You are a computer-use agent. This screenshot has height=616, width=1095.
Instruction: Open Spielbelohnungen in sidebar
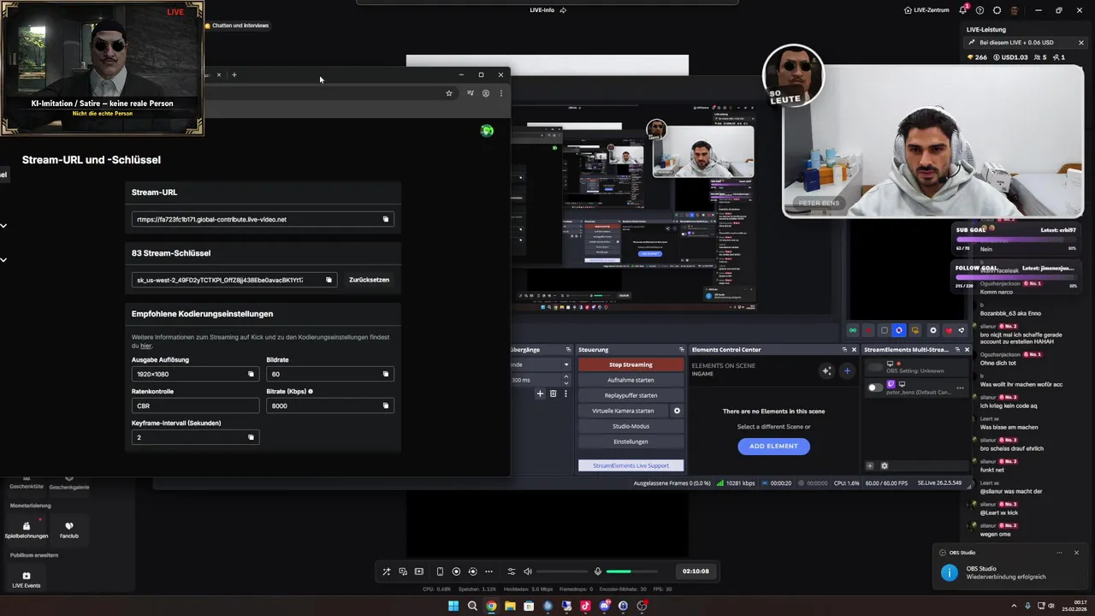(x=27, y=530)
